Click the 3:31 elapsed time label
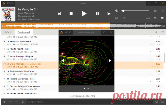167x106 pixels. [4, 26]
